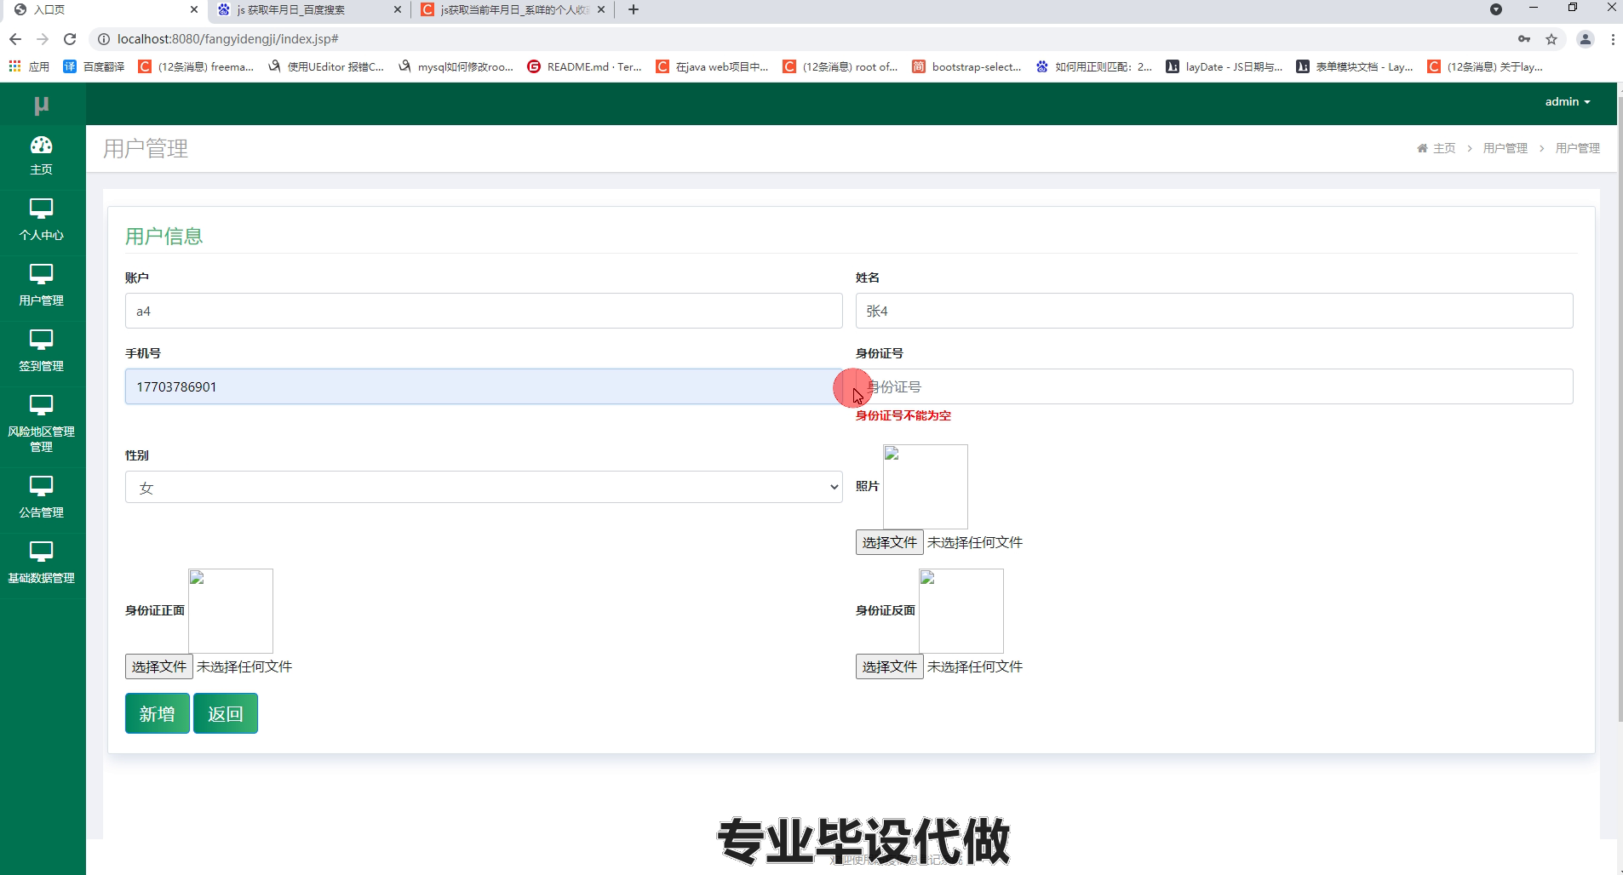Click the 身份证反面 image preview
This screenshot has height=875, width=1623.
click(961, 611)
